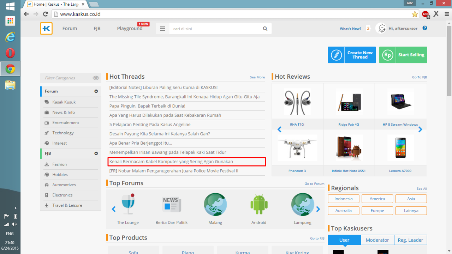Screen dimensions: 452x254
Task: Show next Top Forums with right arrow
Action: pos(318,209)
